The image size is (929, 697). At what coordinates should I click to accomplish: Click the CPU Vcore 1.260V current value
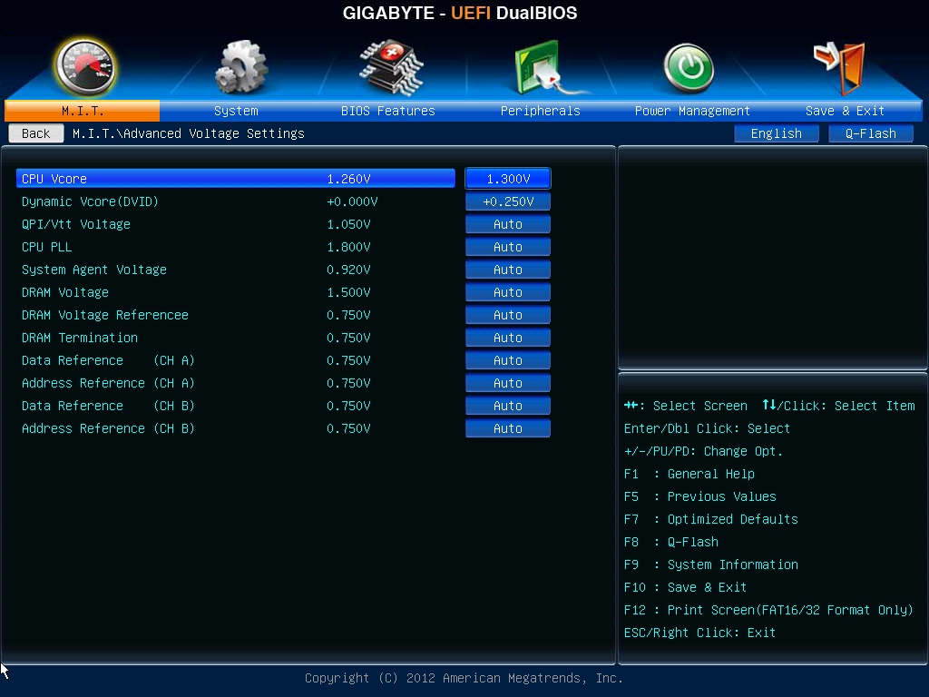(x=348, y=179)
